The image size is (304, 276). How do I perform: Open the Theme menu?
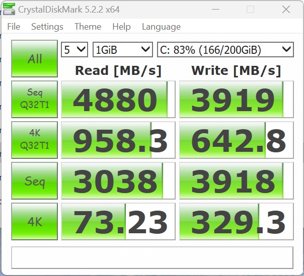point(88,27)
